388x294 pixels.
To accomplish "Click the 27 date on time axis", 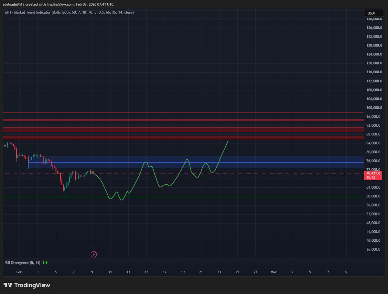I will point(255,272).
